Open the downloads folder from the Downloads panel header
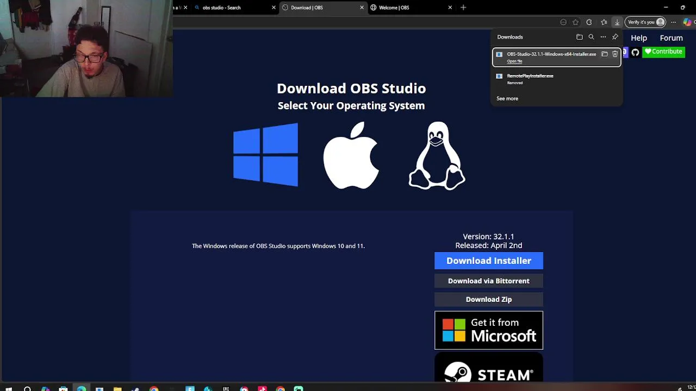Image resolution: width=696 pixels, height=391 pixels. [x=580, y=37]
